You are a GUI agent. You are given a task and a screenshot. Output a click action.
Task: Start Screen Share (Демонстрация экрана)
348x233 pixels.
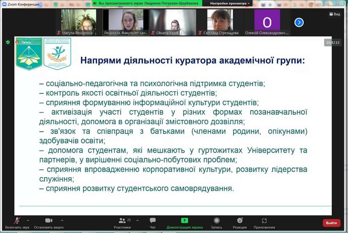coord(185,221)
